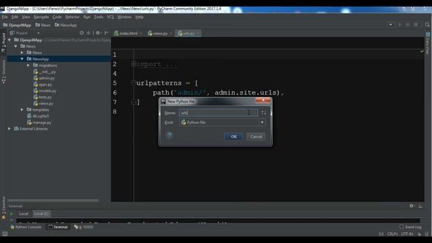The width and height of the screenshot is (432, 243).
Task: Collapse the DjangoNApp project root node
Action: coord(9,40)
